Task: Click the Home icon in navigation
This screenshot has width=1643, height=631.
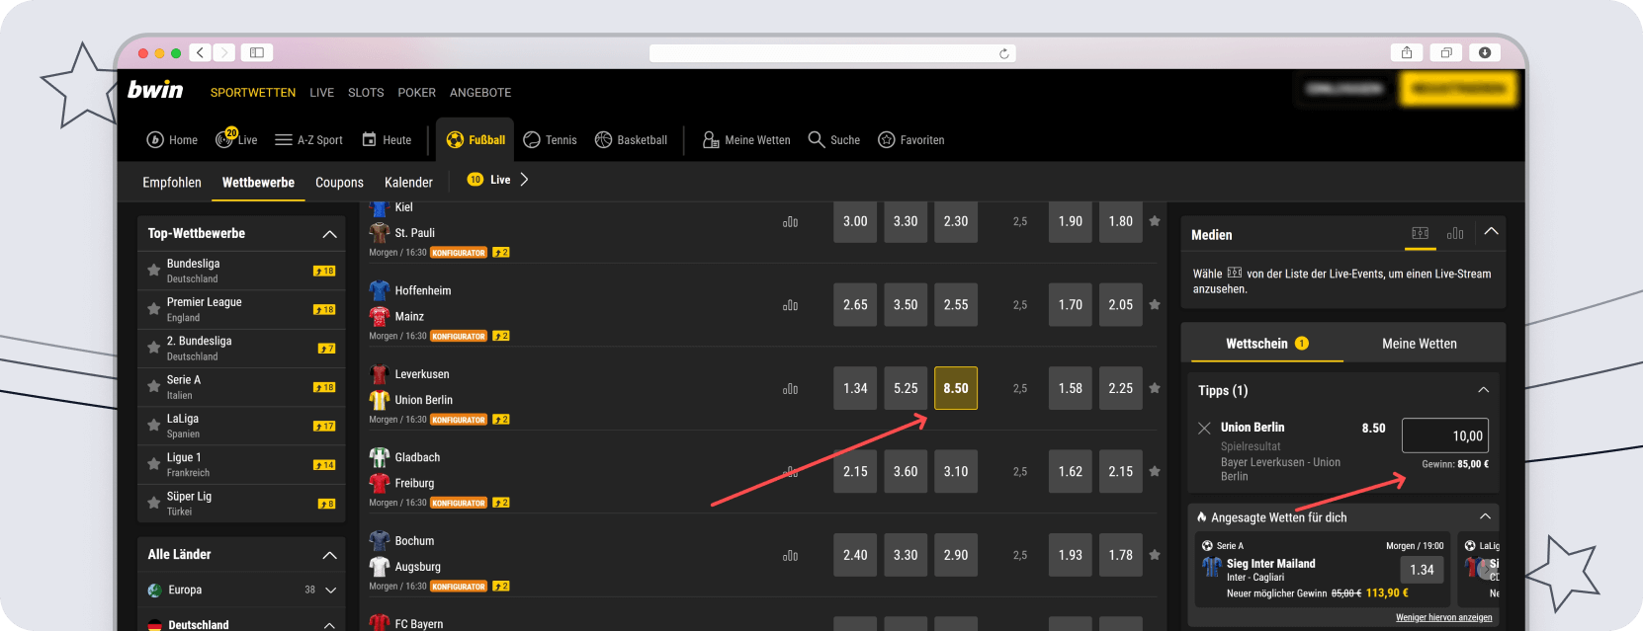Action: 155,140
